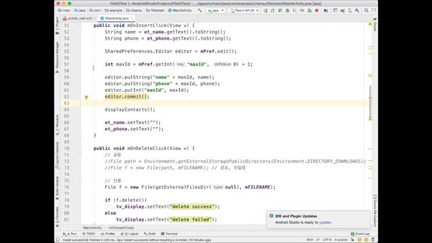Viewport: 432px width, 243px height.
Task: Open the Gradle panel on the right edge
Action: 375,24
